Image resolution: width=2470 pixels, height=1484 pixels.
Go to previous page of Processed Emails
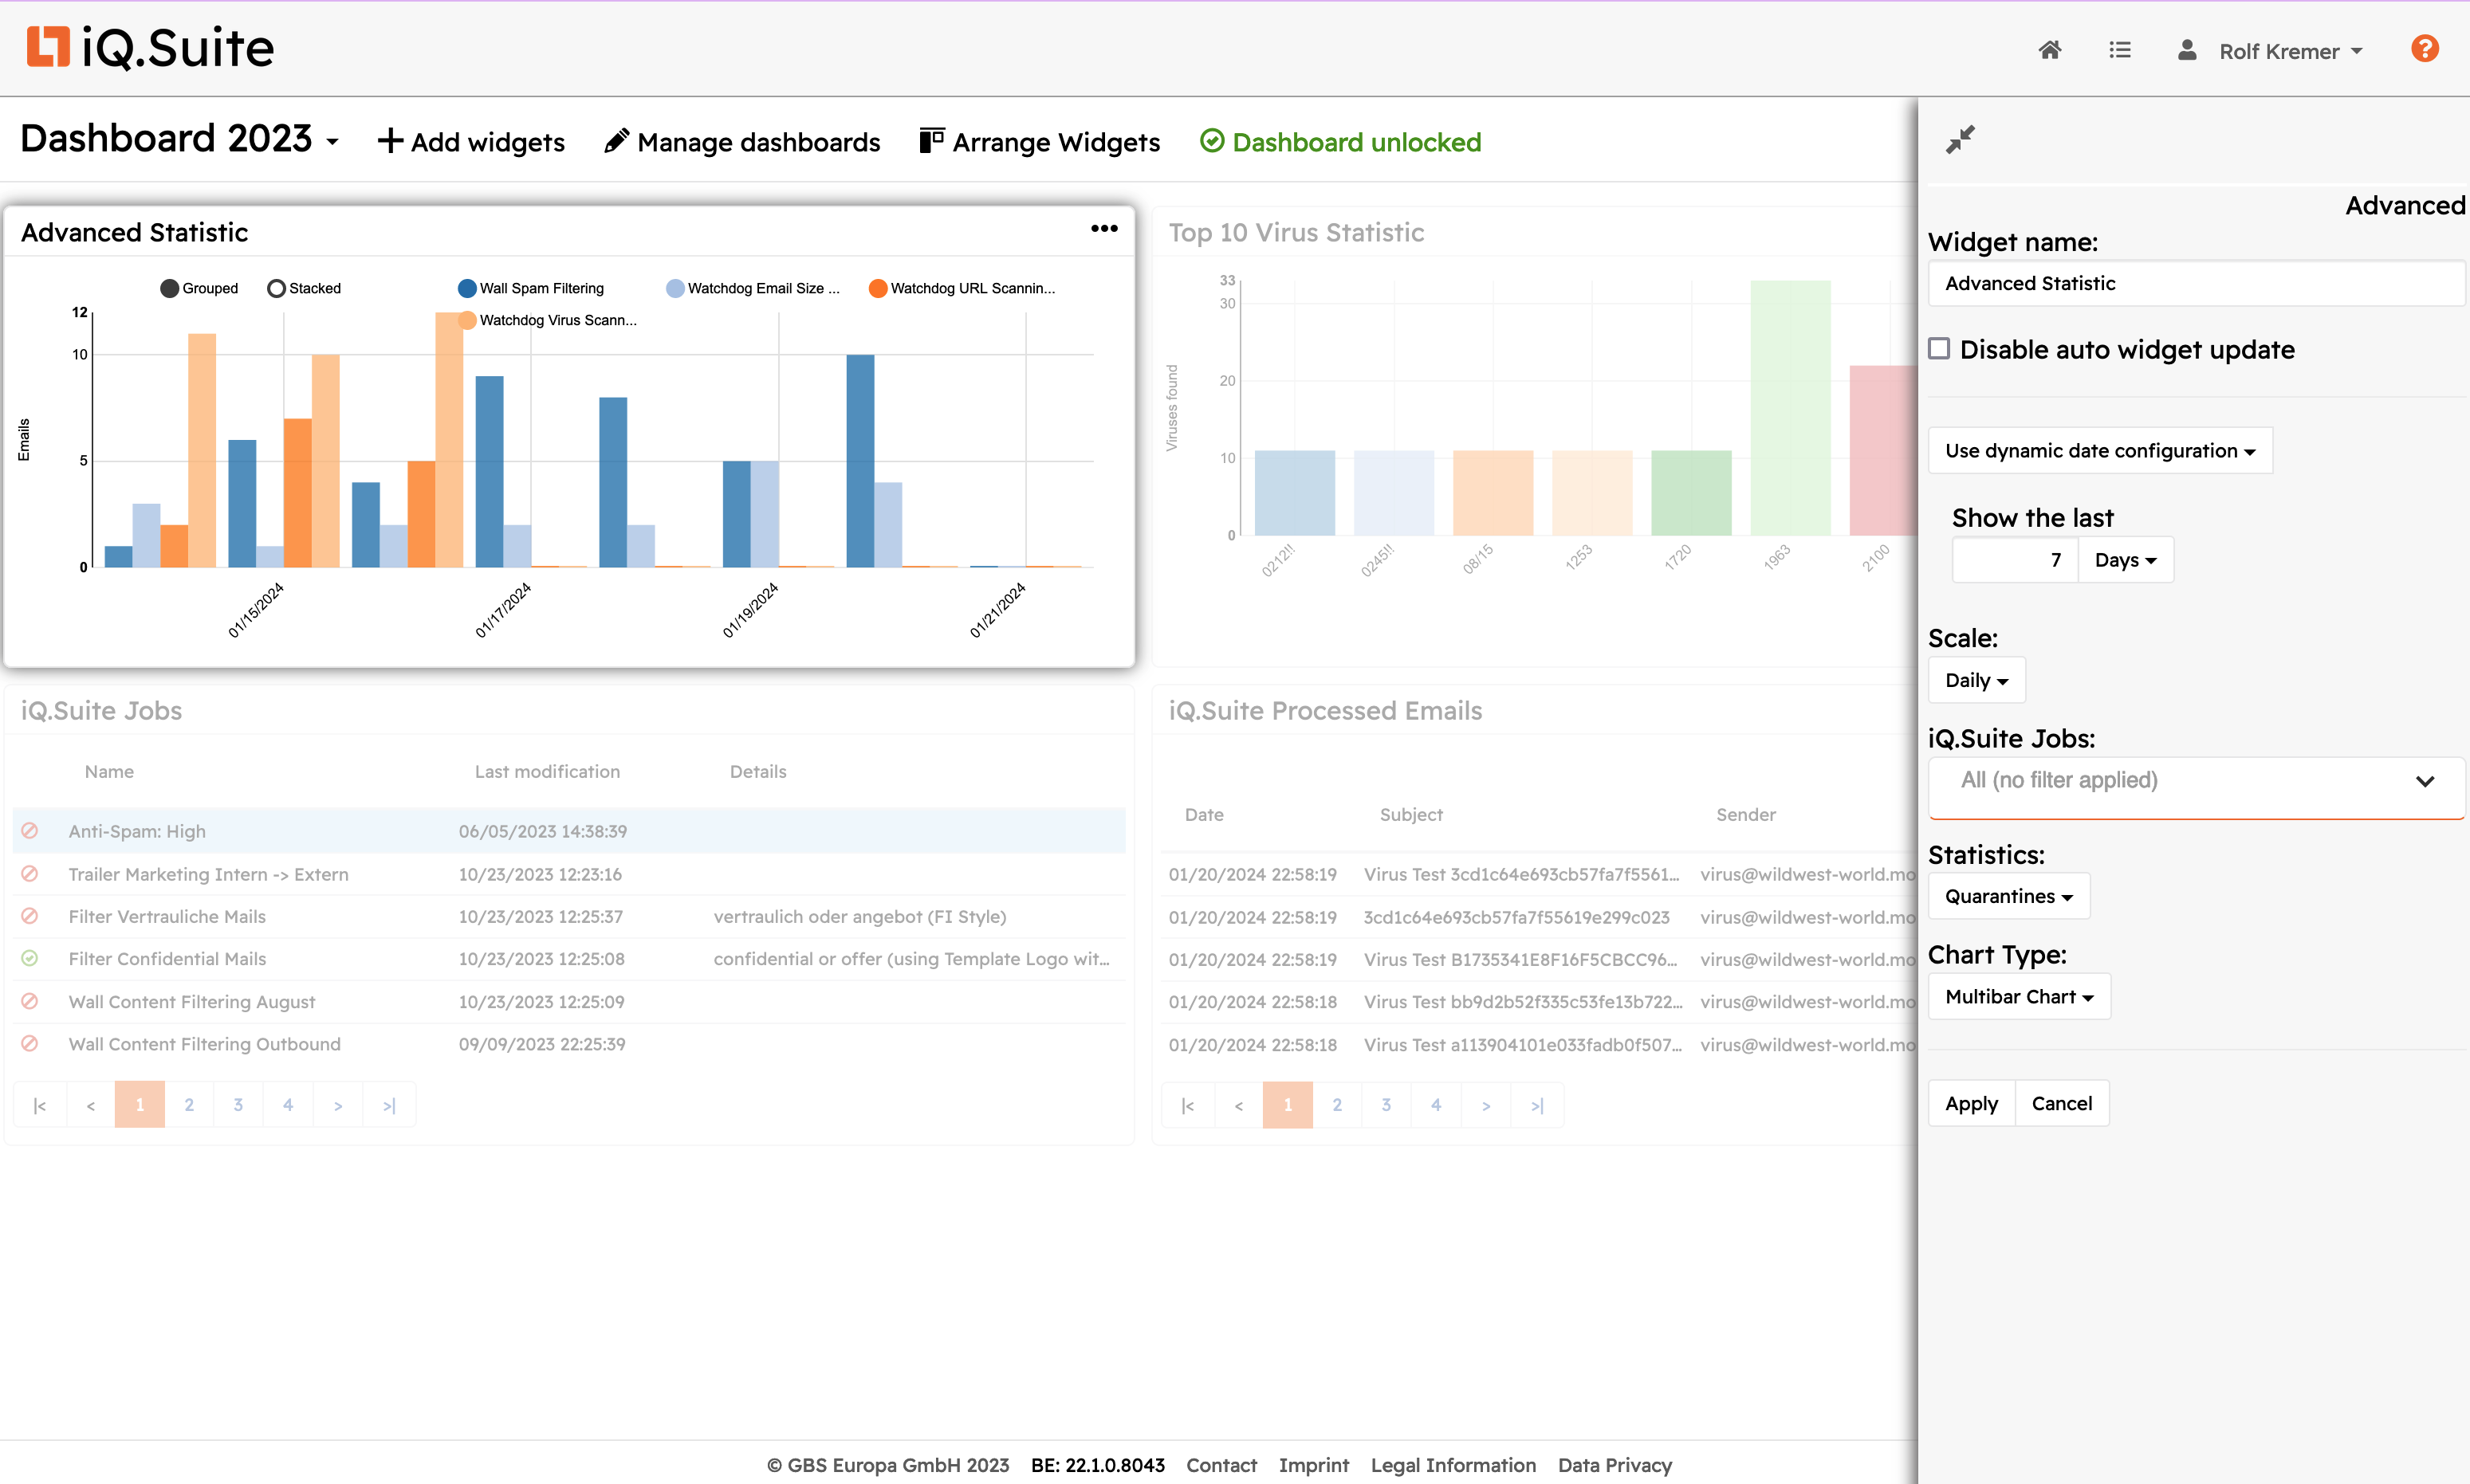(x=1238, y=1104)
